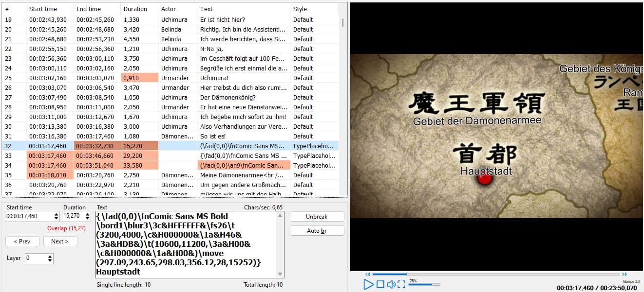Adjust the 75% volume slider

coord(424,284)
